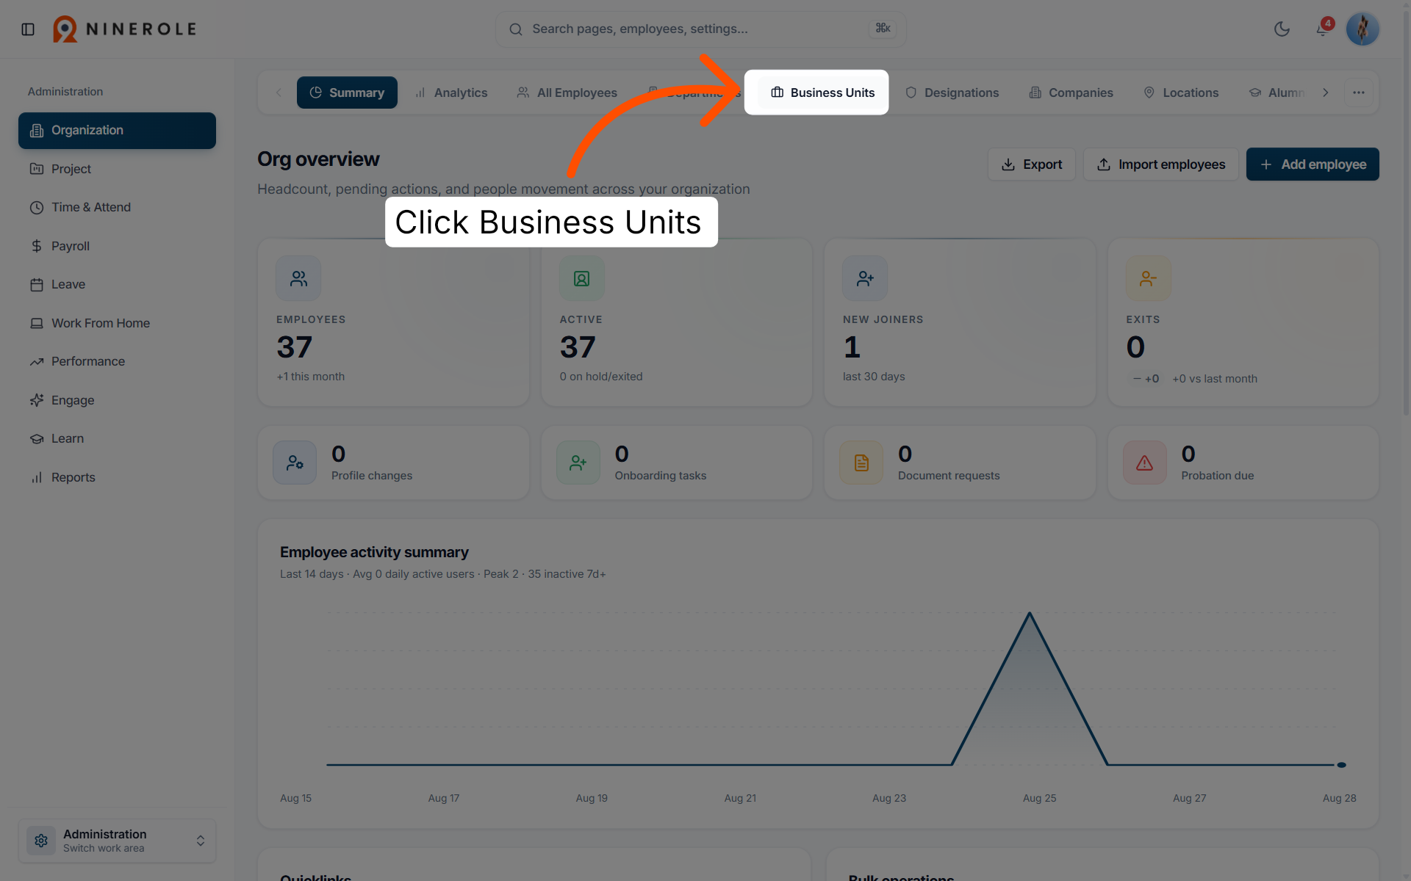The height and width of the screenshot is (881, 1411).
Task: Open the more options ellipsis menu
Action: pos(1359,93)
